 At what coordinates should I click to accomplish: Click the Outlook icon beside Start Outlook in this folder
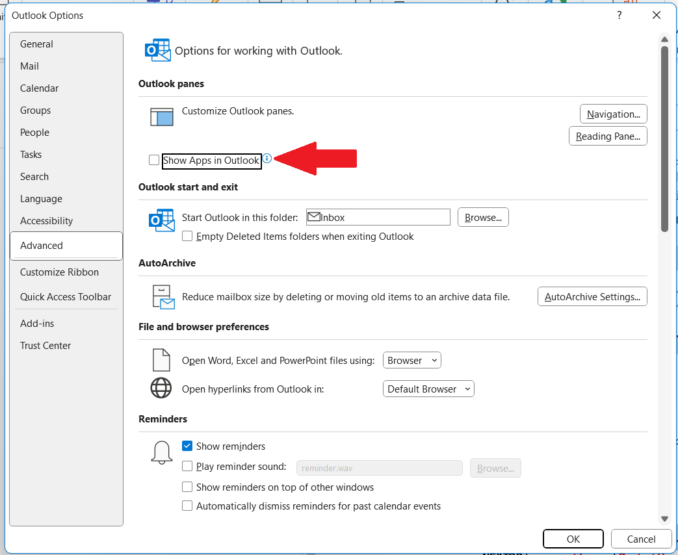click(x=162, y=220)
